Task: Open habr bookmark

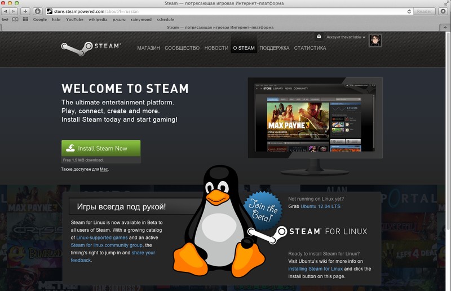Action: pos(56,20)
